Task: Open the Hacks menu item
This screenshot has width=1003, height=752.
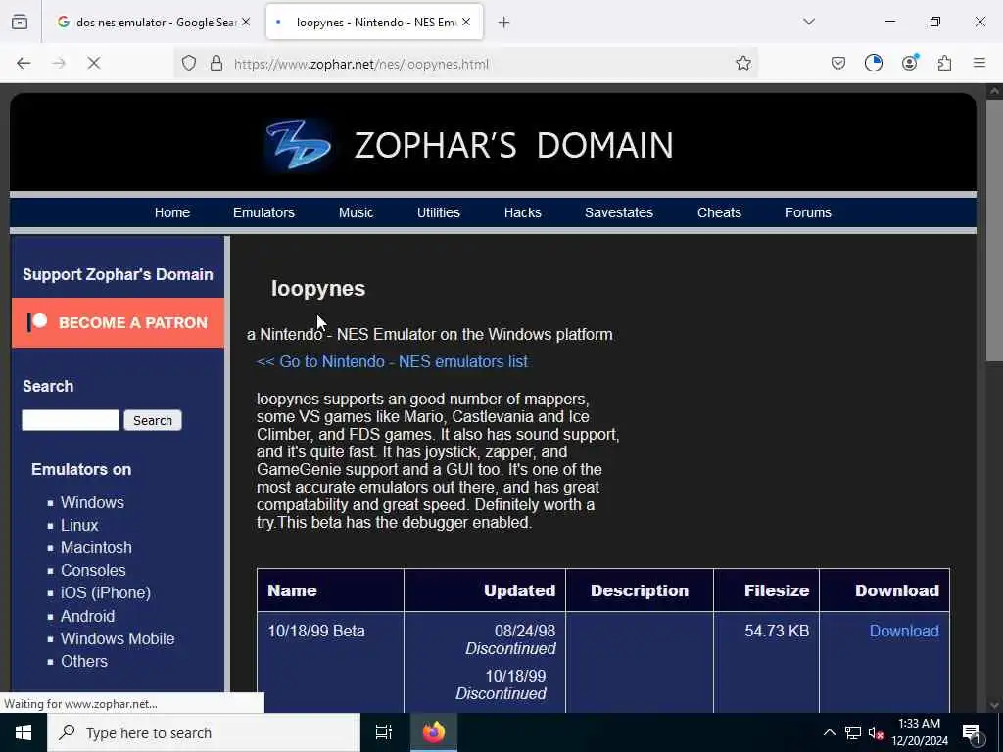Action: coord(523,212)
